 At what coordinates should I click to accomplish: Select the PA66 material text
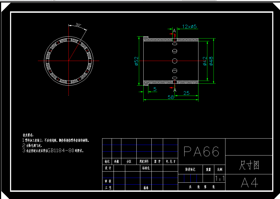pos(202,152)
